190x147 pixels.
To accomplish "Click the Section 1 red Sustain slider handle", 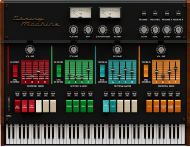I will [38, 71].
